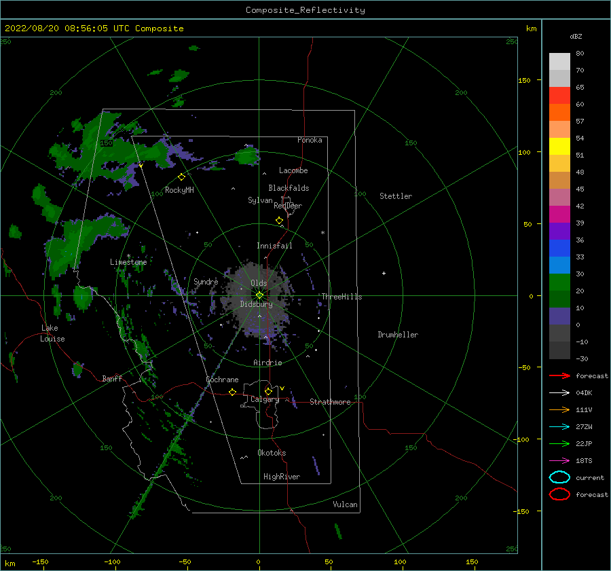The width and height of the screenshot is (611, 571).
Task: Click the yellow diamond marker near Cochrane
Action: (232, 392)
